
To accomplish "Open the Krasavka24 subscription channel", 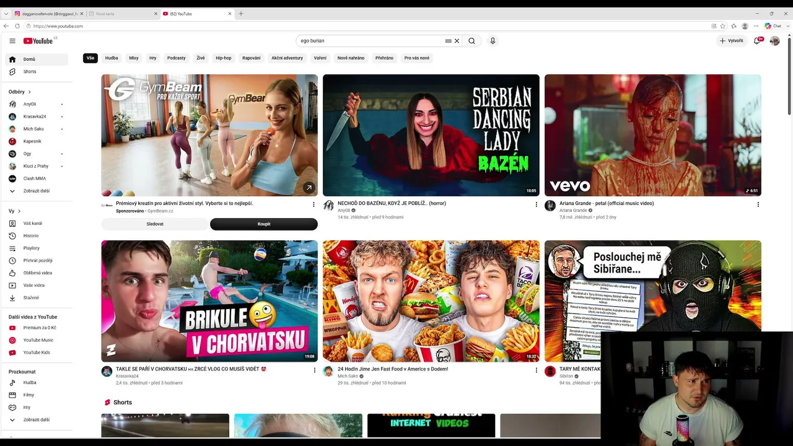I will (x=37, y=116).
